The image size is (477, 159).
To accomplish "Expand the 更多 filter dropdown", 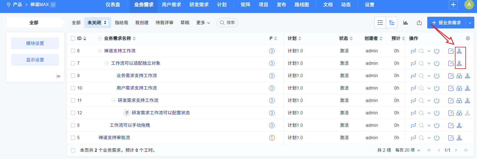I will (203, 23).
